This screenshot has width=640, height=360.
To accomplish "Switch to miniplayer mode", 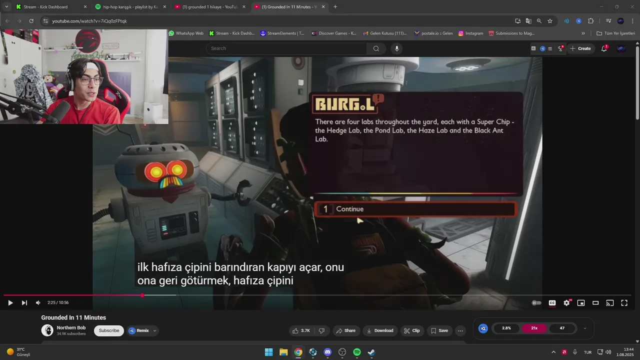I will click(581, 303).
